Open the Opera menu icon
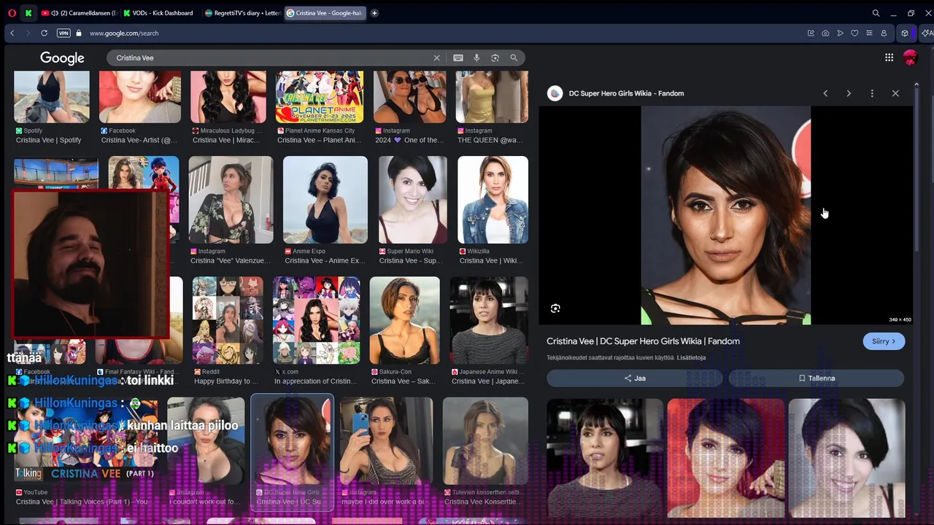 coord(11,13)
